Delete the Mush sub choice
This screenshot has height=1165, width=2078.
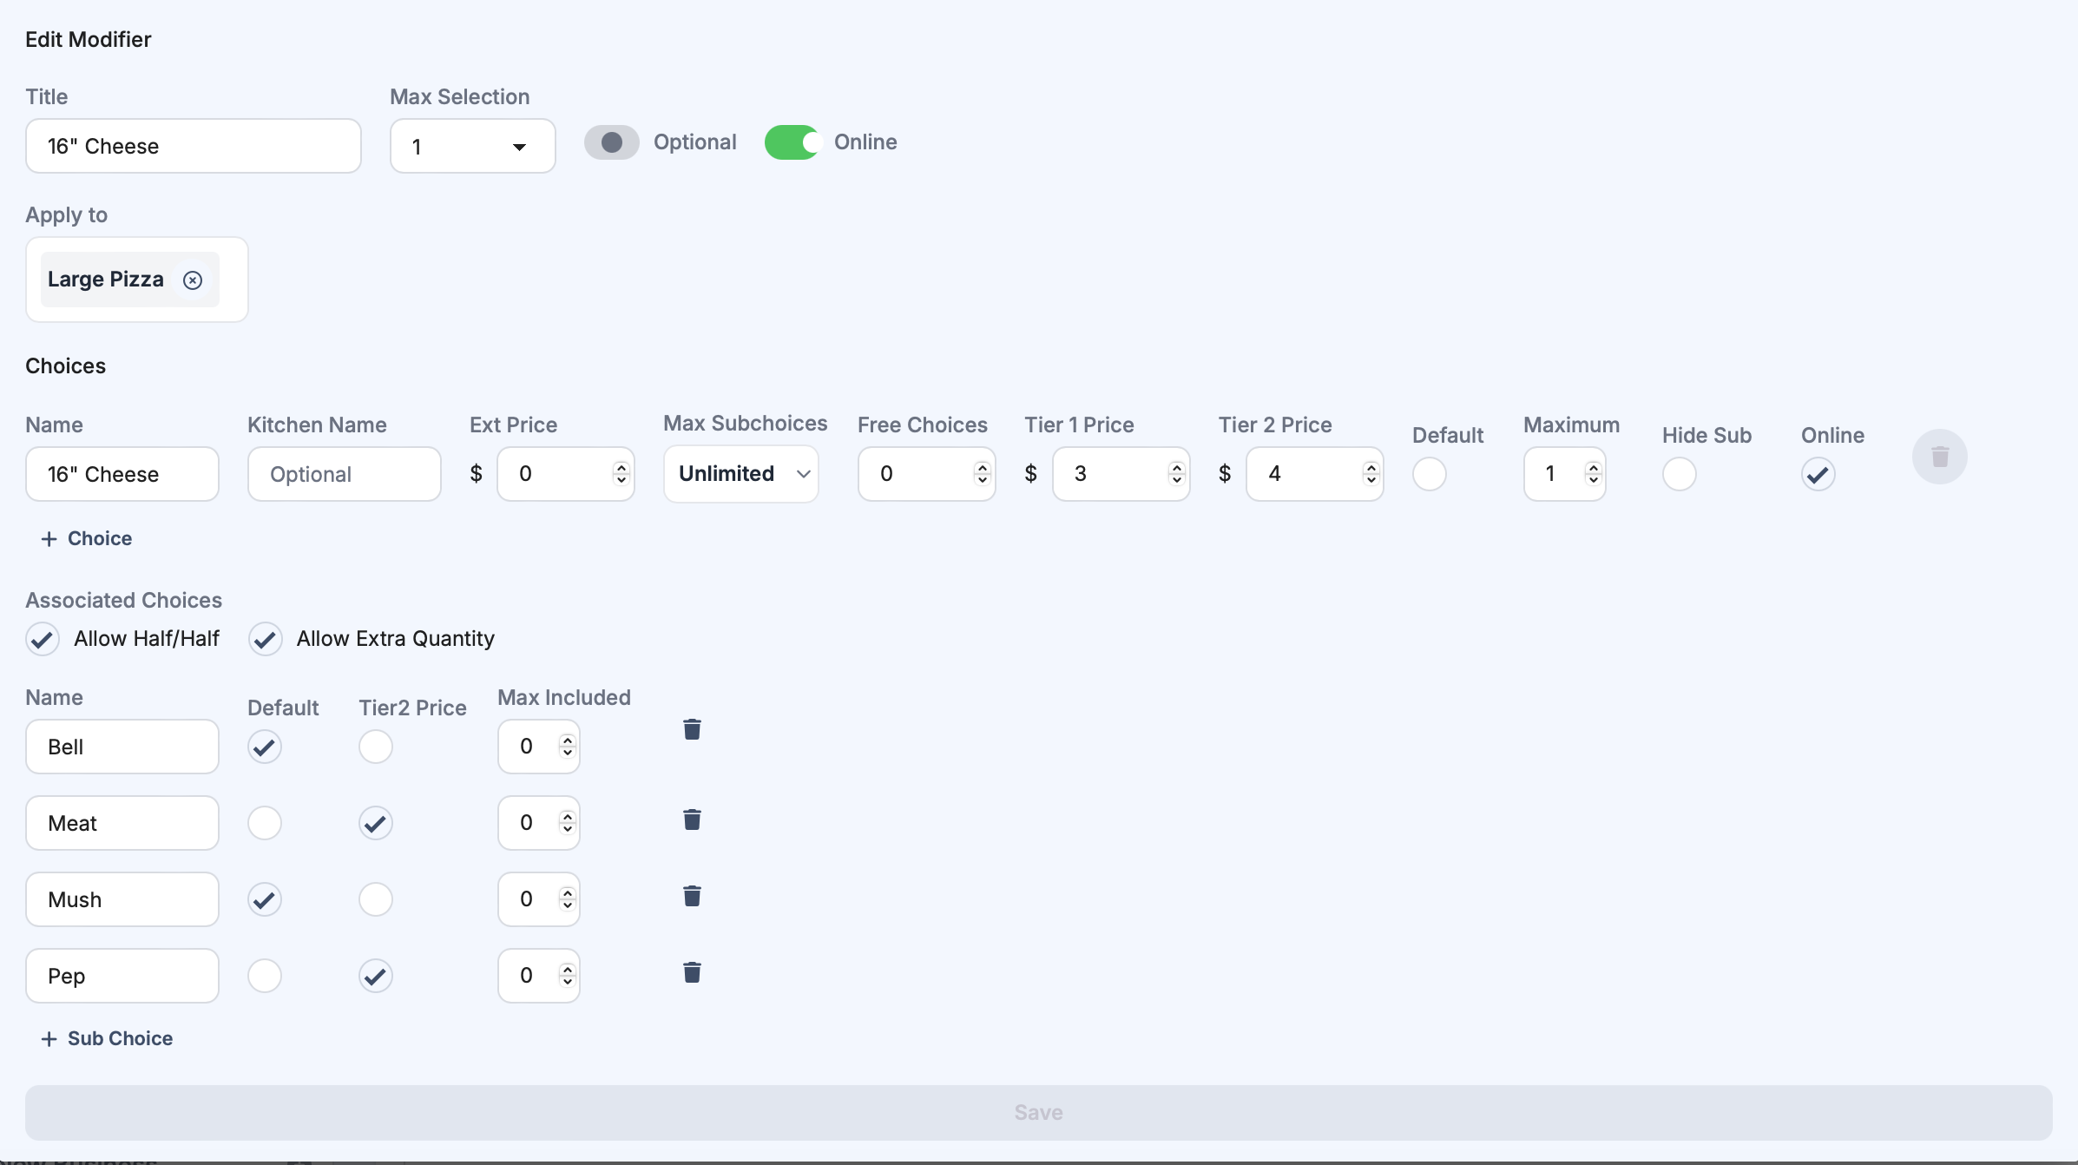click(692, 895)
